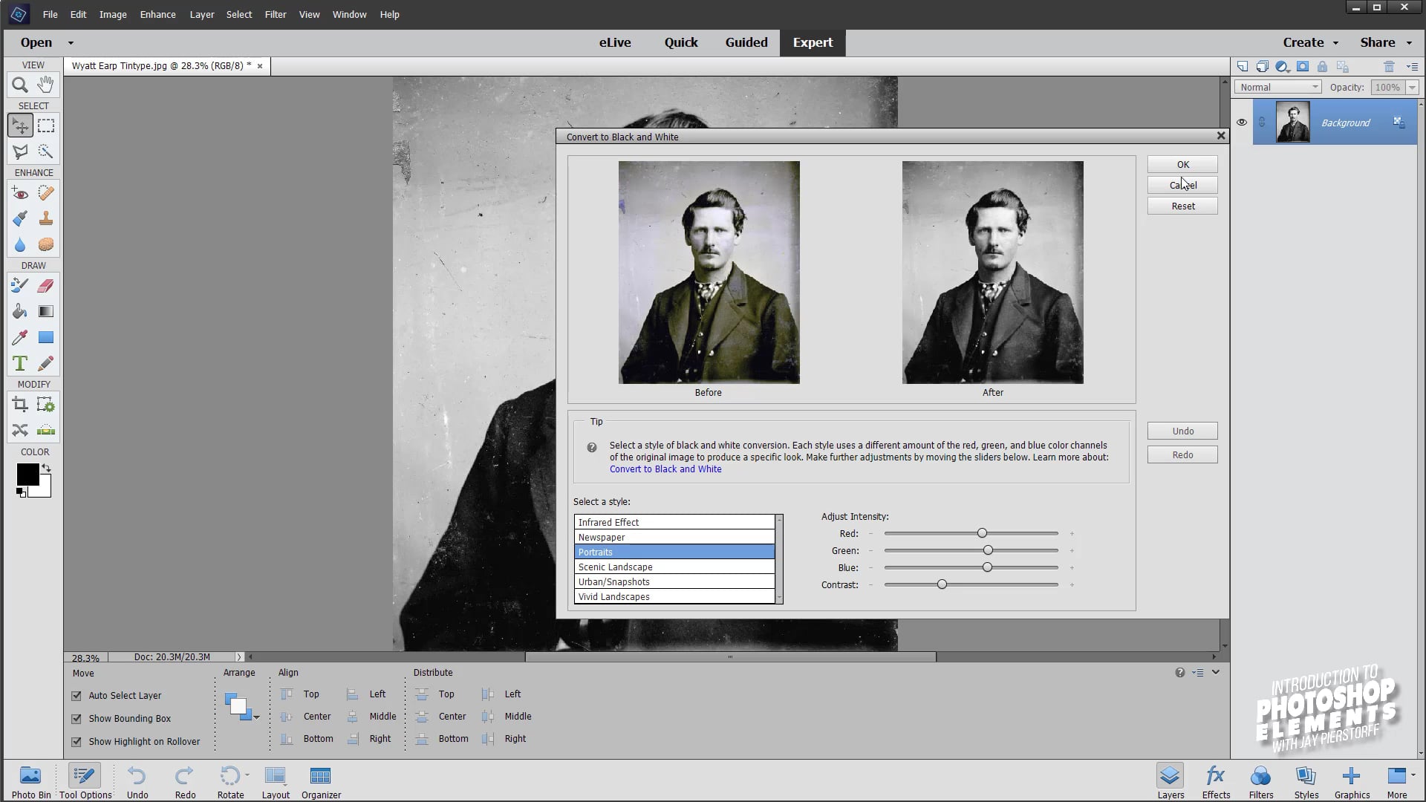This screenshot has width=1426, height=802.
Task: Open the Filter menu
Action: coord(275,14)
